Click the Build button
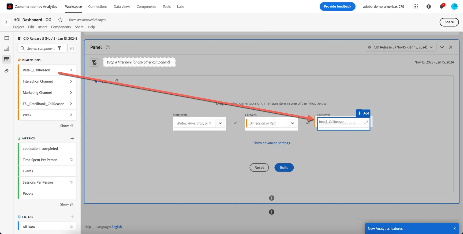Screen dimensions: 463x234 click(284, 168)
